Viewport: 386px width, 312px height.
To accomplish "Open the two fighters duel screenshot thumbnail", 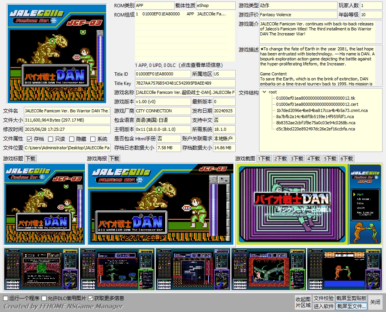I will click(x=344, y=269).
